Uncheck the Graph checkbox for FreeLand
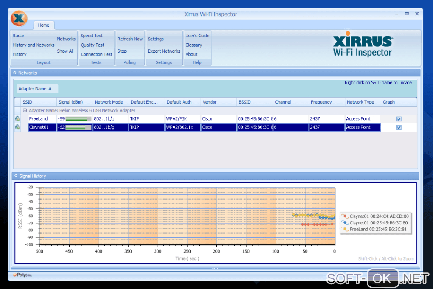Viewport: 433px width, 289px height. tap(399, 119)
